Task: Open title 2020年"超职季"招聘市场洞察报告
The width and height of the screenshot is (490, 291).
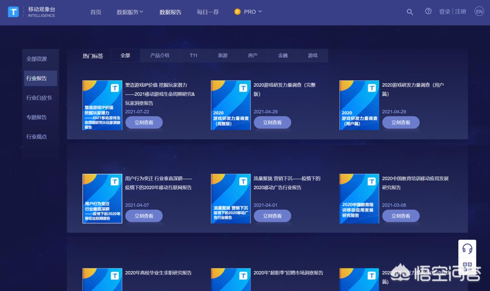Action: tap(288, 273)
